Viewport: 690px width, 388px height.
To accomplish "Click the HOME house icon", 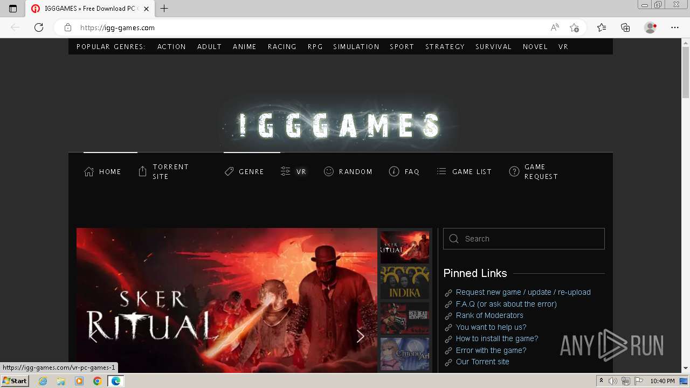I will pyautogui.click(x=89, y=171).
